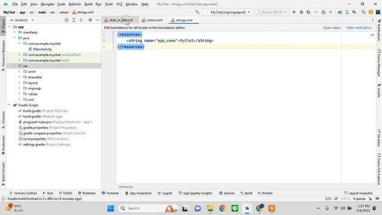Click Select Opened File target icon
Image resolution: width=382 pixels, height=215 pixels.
pyautogui.click(x=66, y=20)
